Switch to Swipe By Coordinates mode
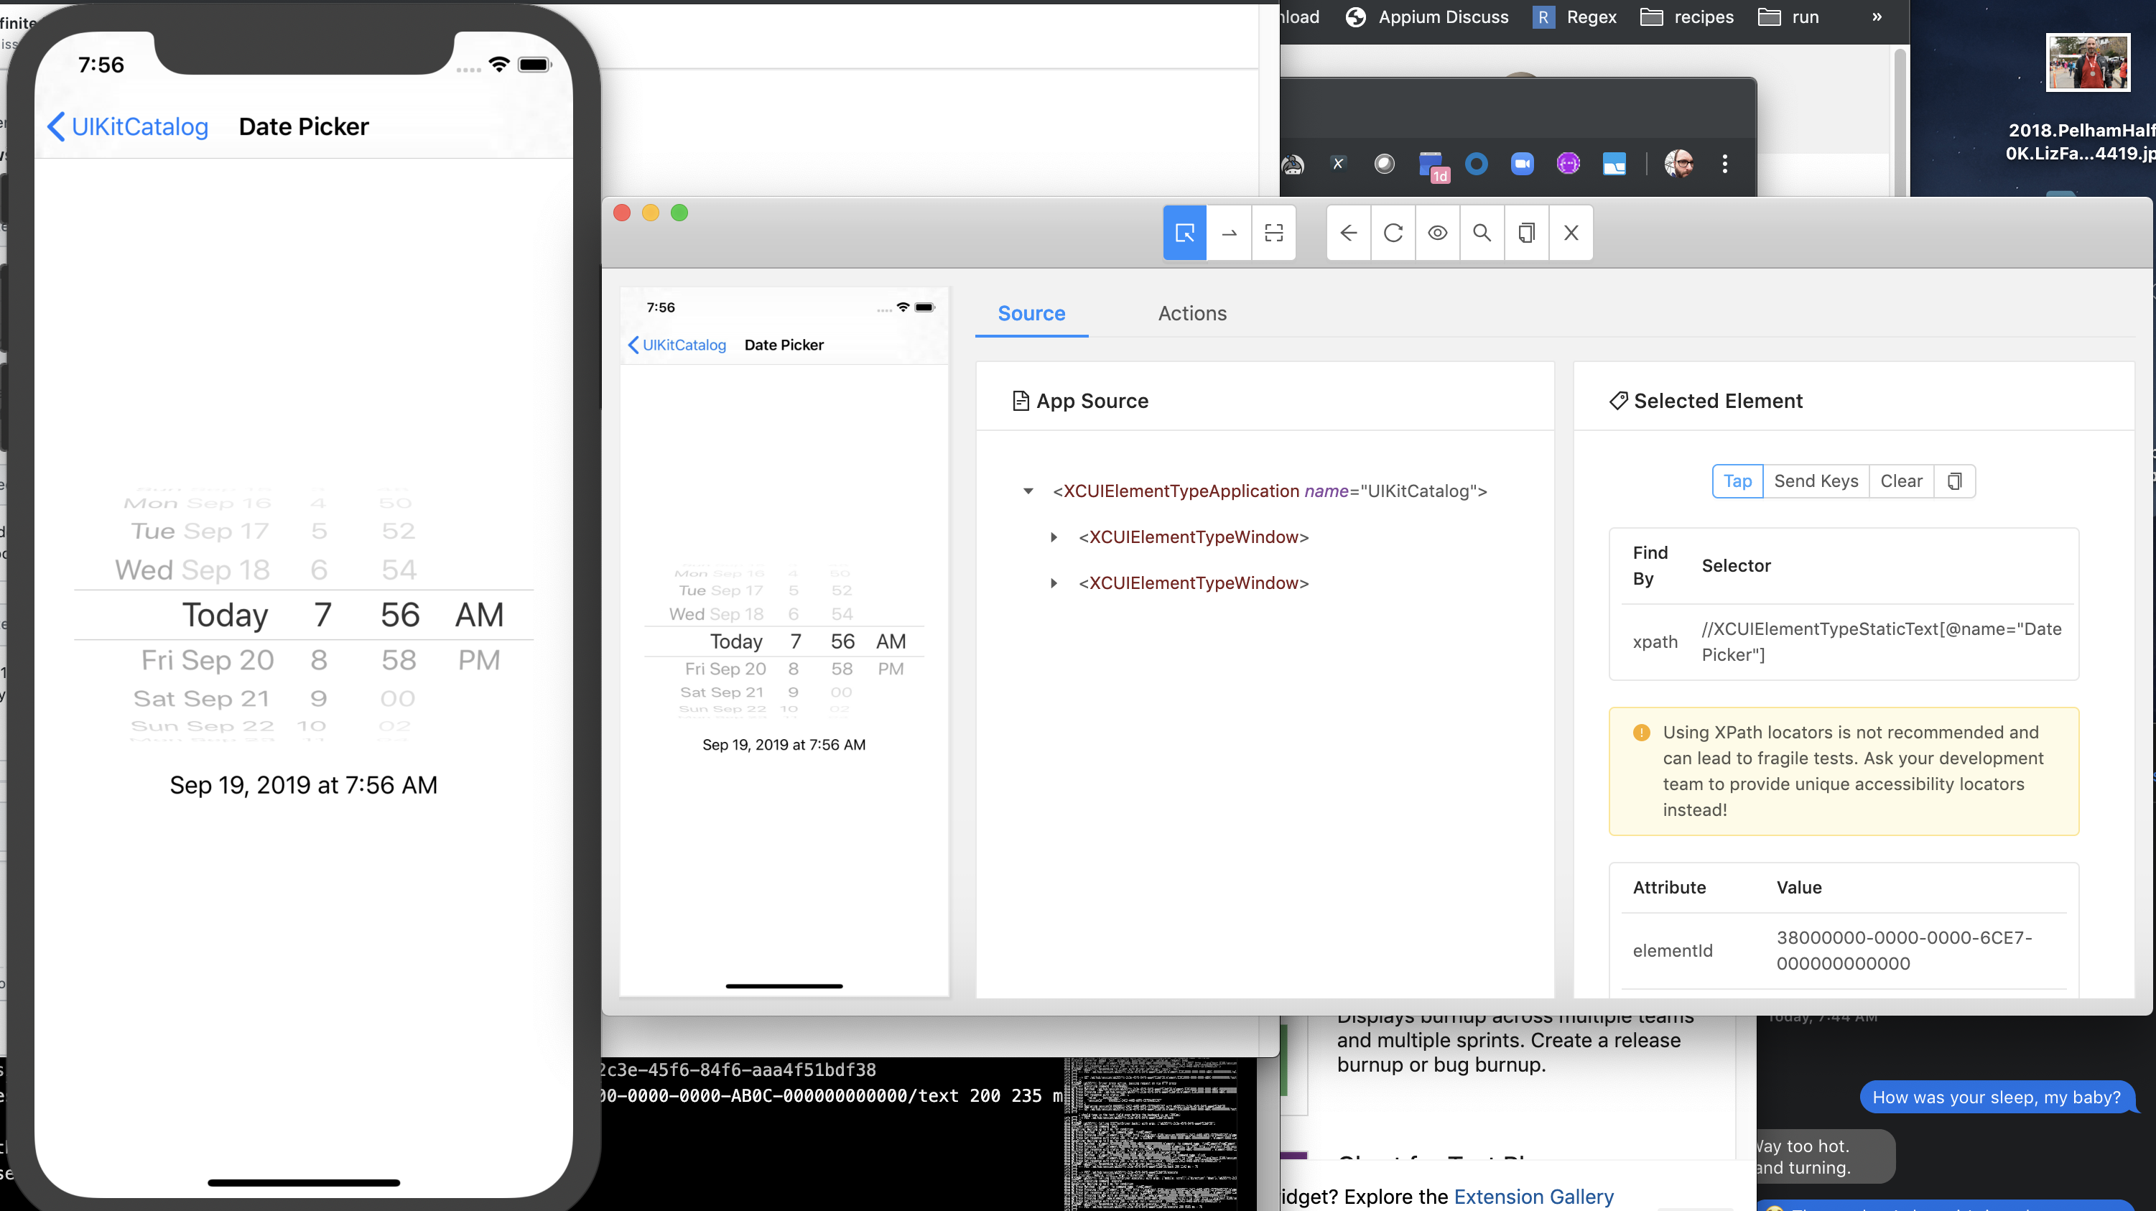2156x1211 pixels. (1229, 233)
